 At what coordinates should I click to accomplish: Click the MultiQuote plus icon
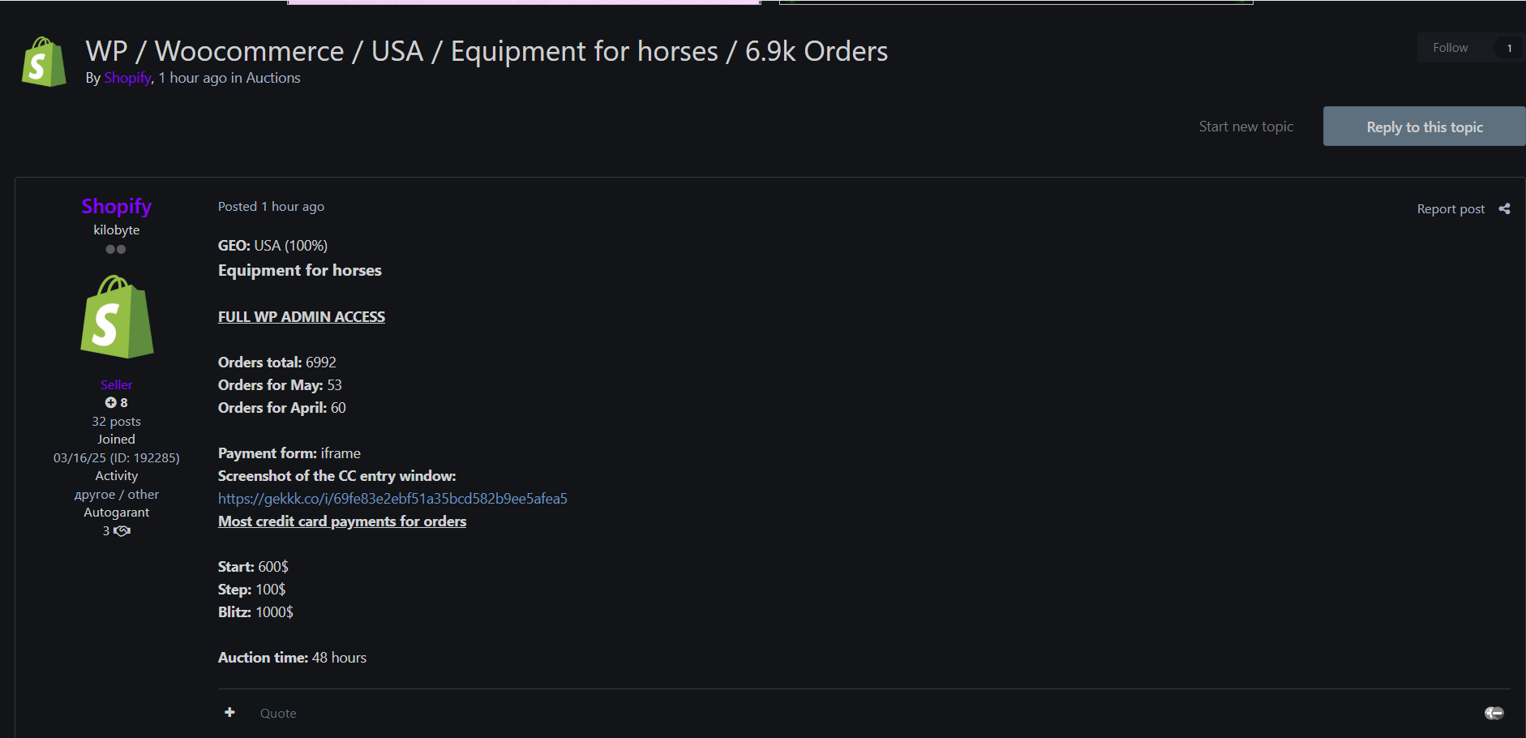click(x=230, y=712)
